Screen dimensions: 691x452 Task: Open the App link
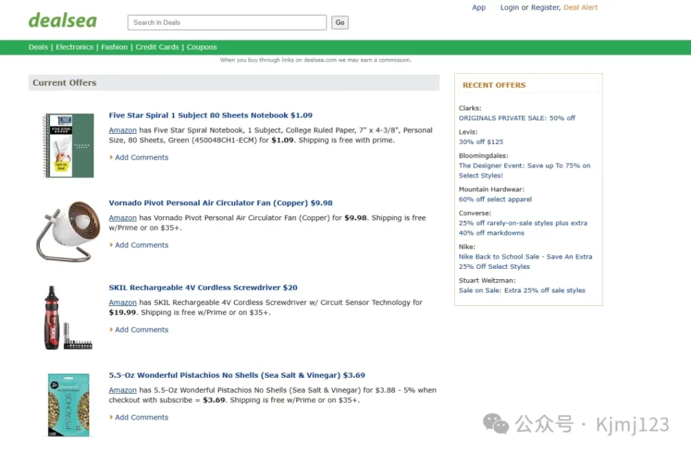pyautogui.click(x=478, y=7)
